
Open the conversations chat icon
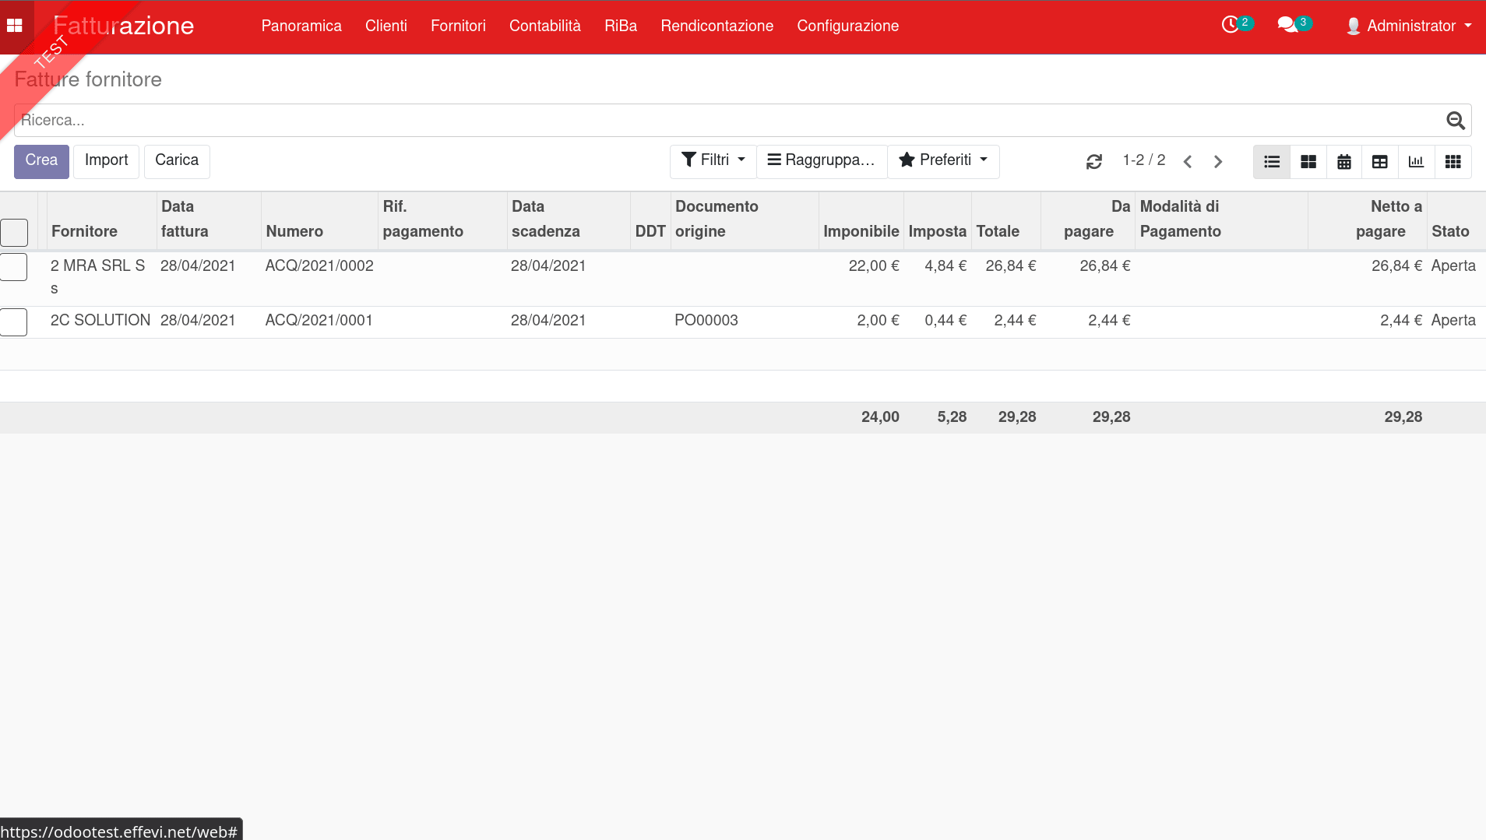click(1287, 25)
